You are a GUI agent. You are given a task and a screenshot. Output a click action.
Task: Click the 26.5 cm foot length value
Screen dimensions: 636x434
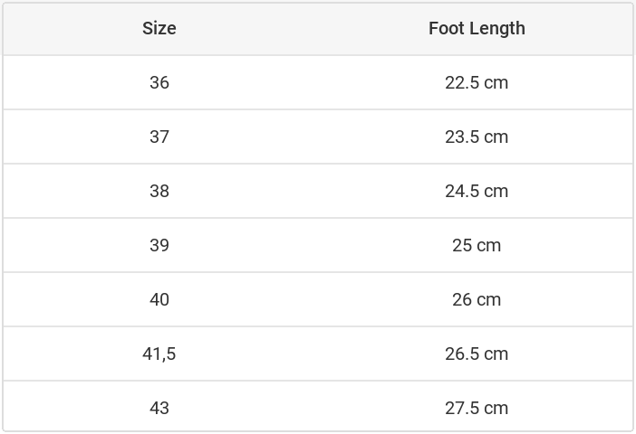click(477, 354)
